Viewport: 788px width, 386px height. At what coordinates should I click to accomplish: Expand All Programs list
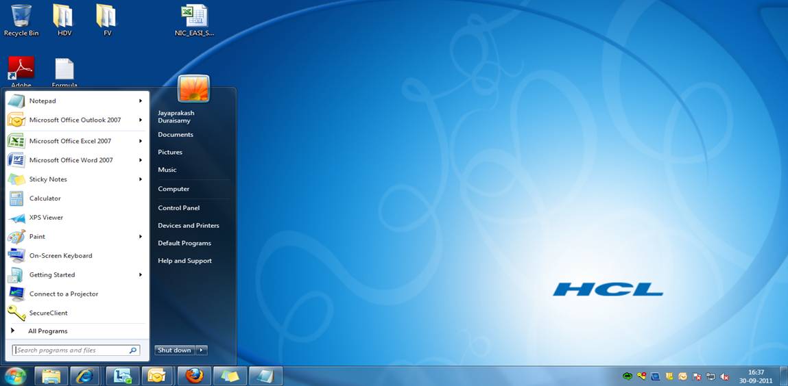coord(77,331)
